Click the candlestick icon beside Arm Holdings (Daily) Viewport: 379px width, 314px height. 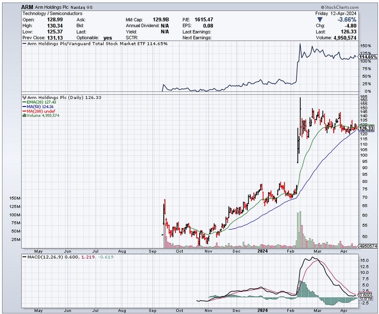(x=23, y=97)
